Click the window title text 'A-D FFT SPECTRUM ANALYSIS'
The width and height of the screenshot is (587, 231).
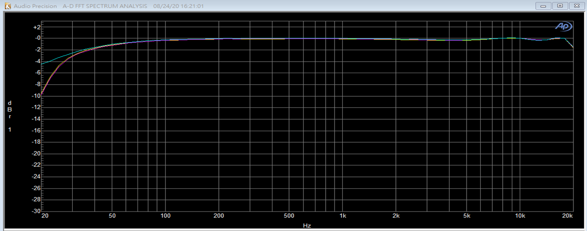pyautogui.click(x=105, y=6)
